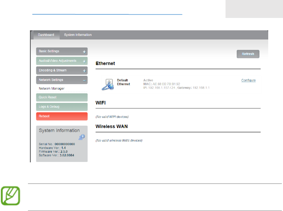283x211 pixels.
Task: Click the Default Ethernet adapter icon
Action: 108,84
